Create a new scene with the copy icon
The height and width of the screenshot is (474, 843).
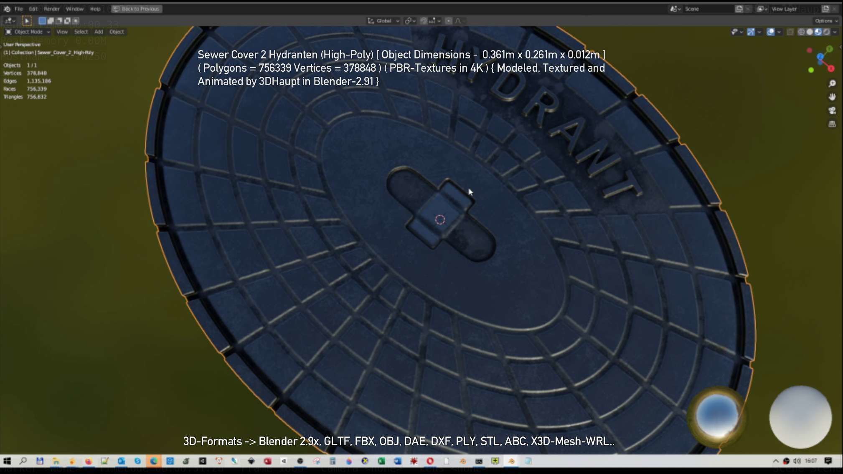pos(739,9)
